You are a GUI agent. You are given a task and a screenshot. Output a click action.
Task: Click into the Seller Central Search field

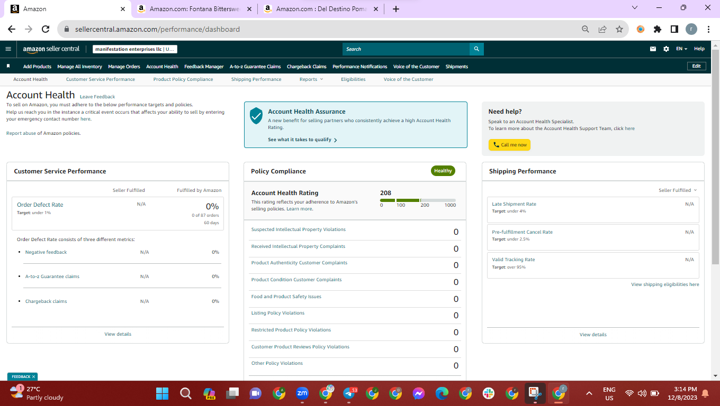[406, 49]
